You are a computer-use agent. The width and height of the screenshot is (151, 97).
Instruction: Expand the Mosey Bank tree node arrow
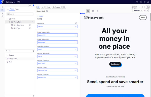pos(10,22)
